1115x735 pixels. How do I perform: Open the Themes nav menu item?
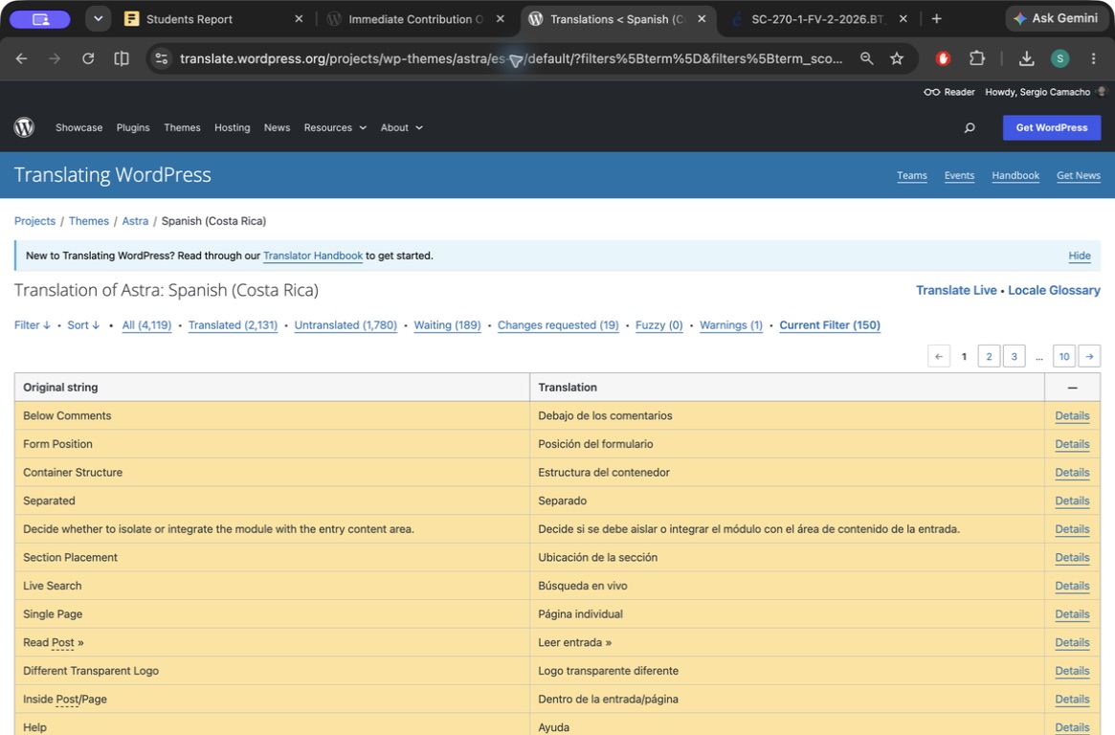pos(182,128)
